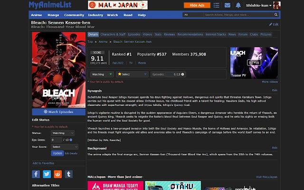Open notifications bell icon

tap(238, 5)
